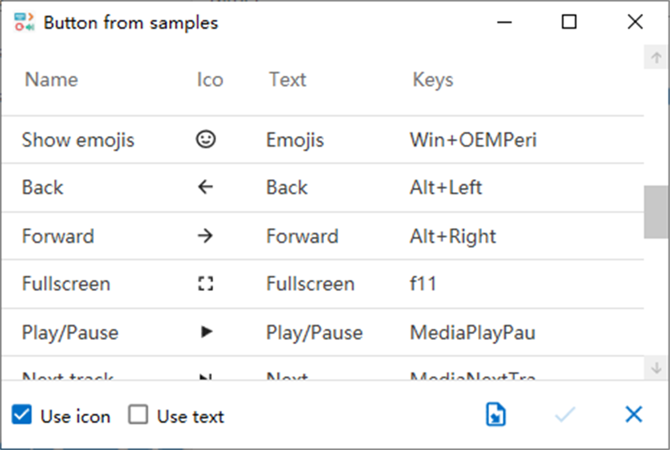The image size is (670, 450).
Task: Maximize the Button from samples window
Action: (x=569, y=22)
